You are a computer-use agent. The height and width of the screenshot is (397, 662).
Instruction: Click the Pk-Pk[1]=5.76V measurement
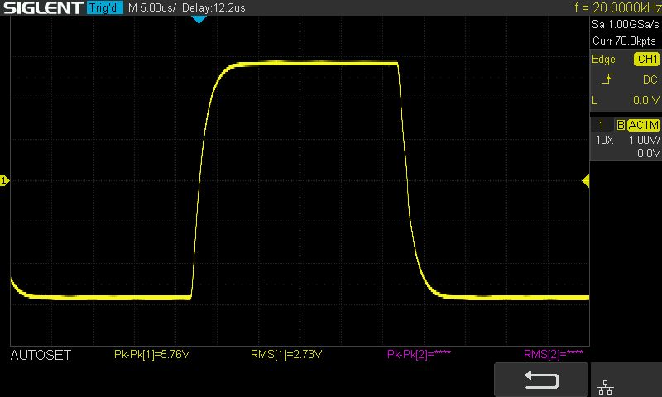coord(151,354)
